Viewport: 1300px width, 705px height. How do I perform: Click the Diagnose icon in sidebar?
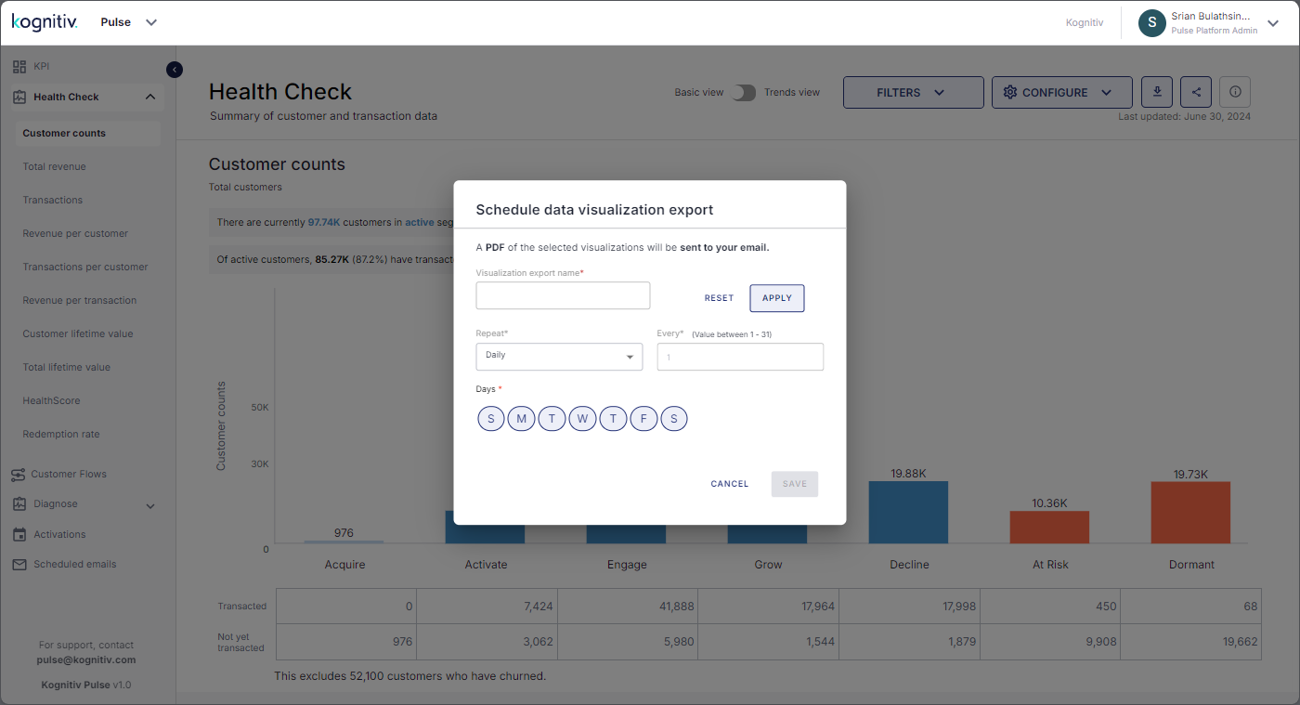click(19, 504)
